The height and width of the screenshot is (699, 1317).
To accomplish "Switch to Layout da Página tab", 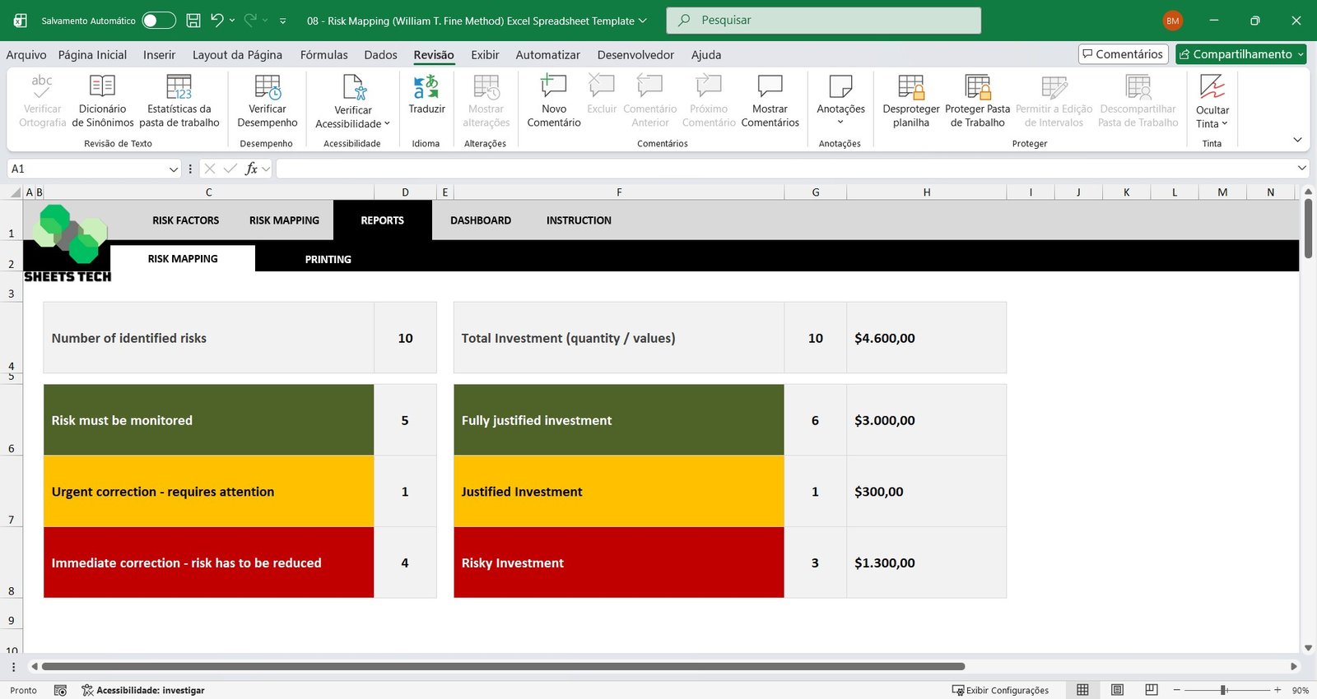I will click(237, 55).
